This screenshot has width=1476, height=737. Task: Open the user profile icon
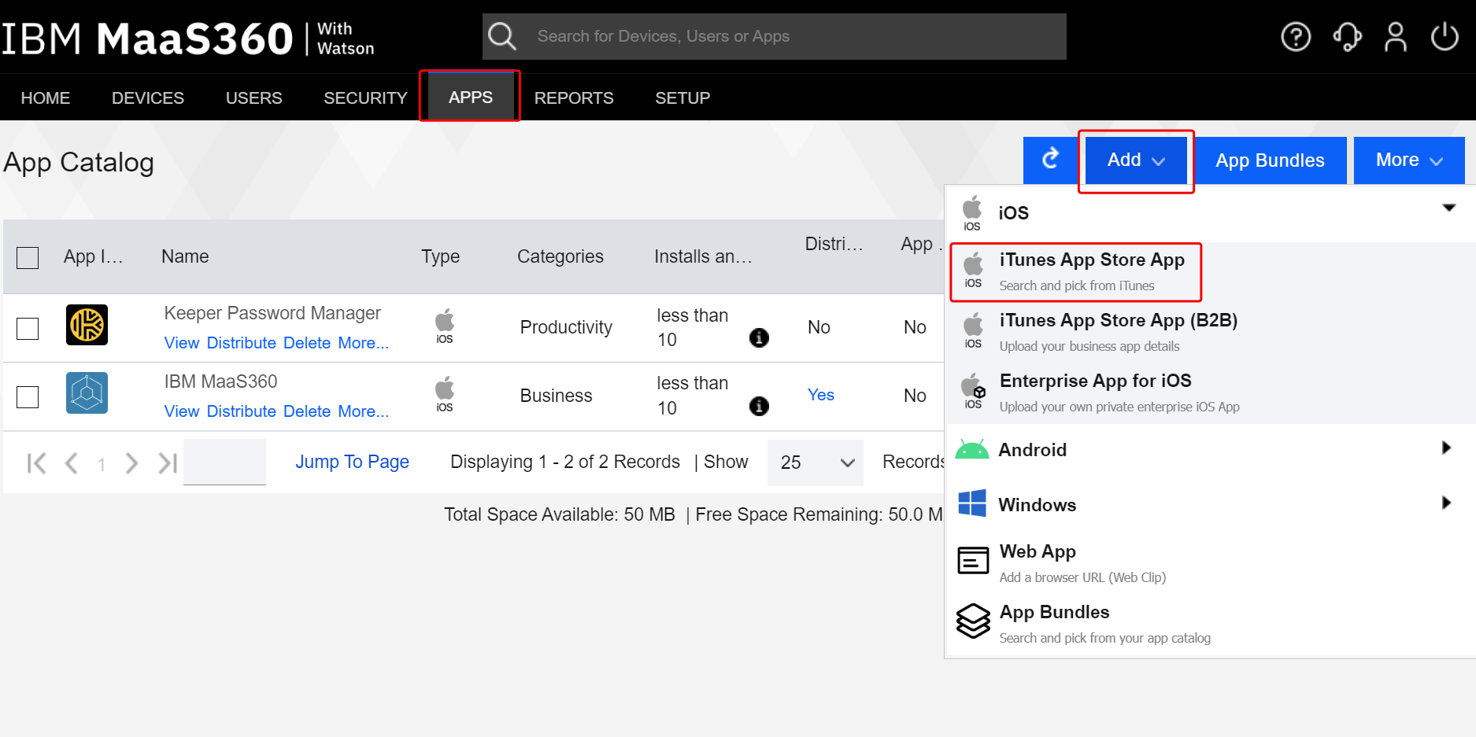[1396, 37]
